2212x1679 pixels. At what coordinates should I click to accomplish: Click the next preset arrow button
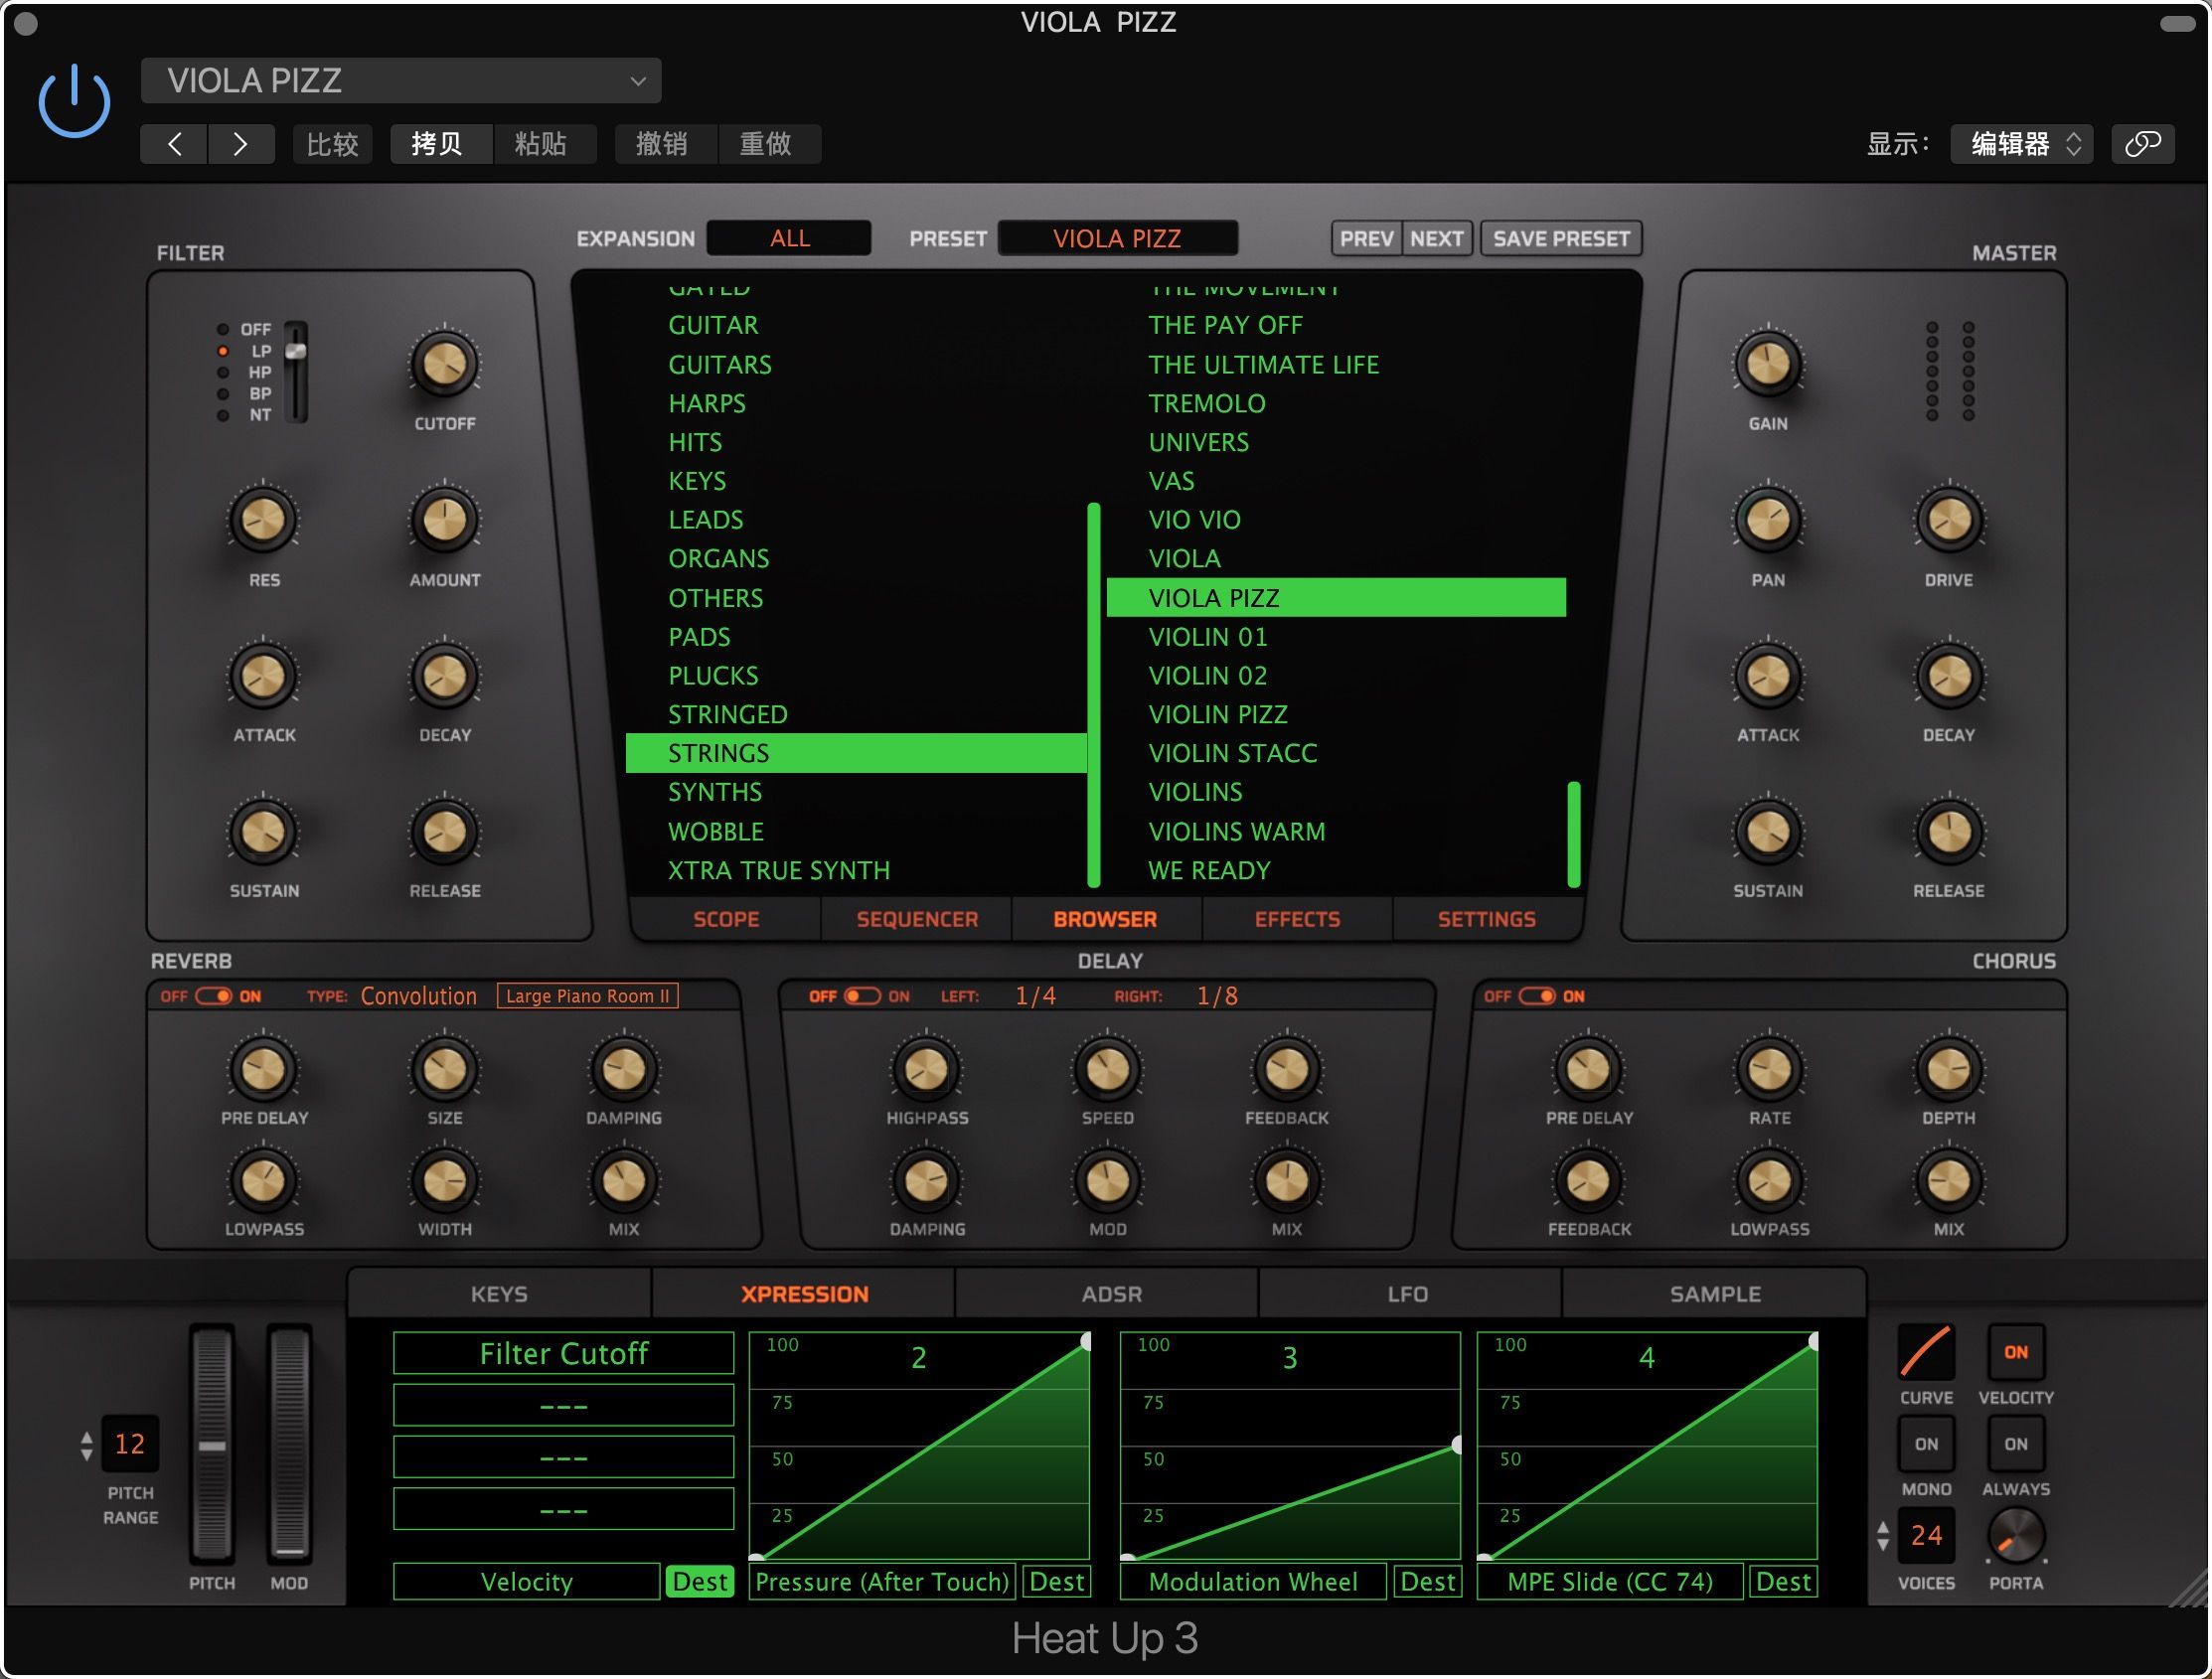(x=240, y=144)
